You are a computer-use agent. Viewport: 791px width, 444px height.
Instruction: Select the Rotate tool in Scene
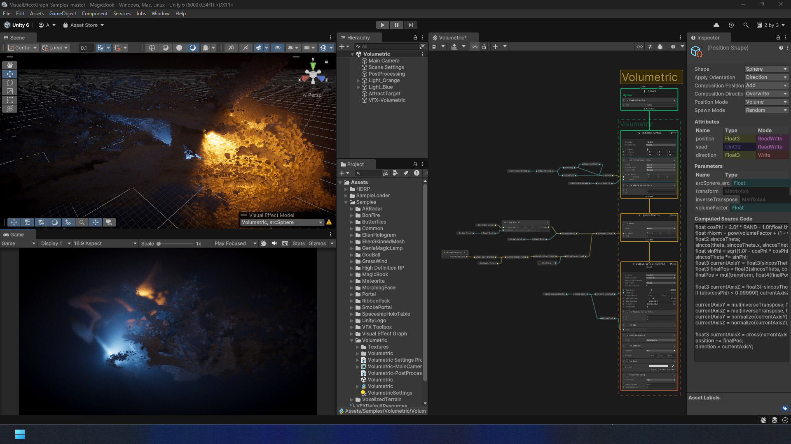10,83
